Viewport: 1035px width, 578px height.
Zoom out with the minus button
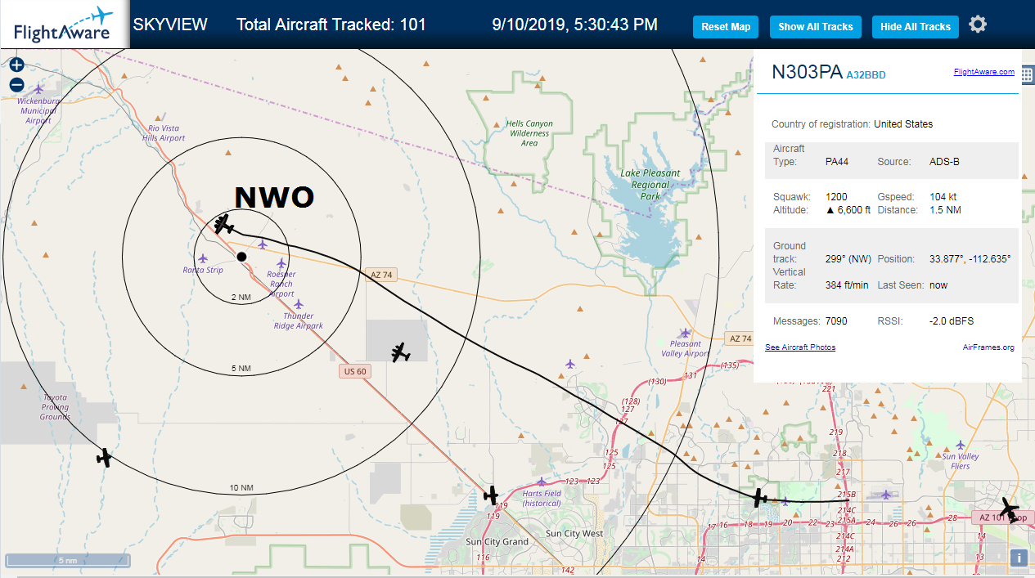[16, 85]
